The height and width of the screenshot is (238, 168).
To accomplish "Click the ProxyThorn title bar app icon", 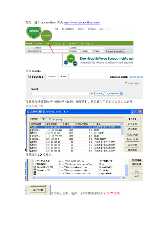I will tap(28, 112).
